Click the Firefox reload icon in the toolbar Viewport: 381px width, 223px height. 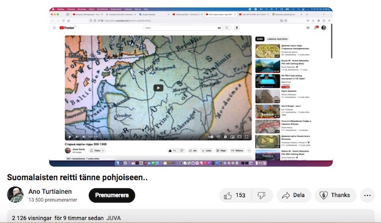[x=63, y=21]
